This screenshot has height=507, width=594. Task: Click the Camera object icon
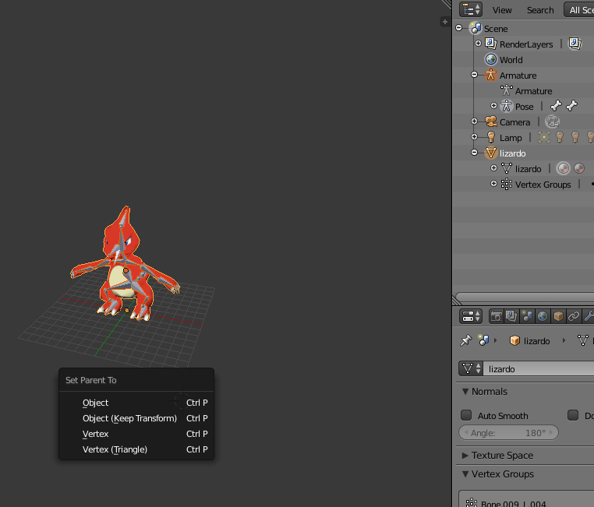click(x=491, y=121)
